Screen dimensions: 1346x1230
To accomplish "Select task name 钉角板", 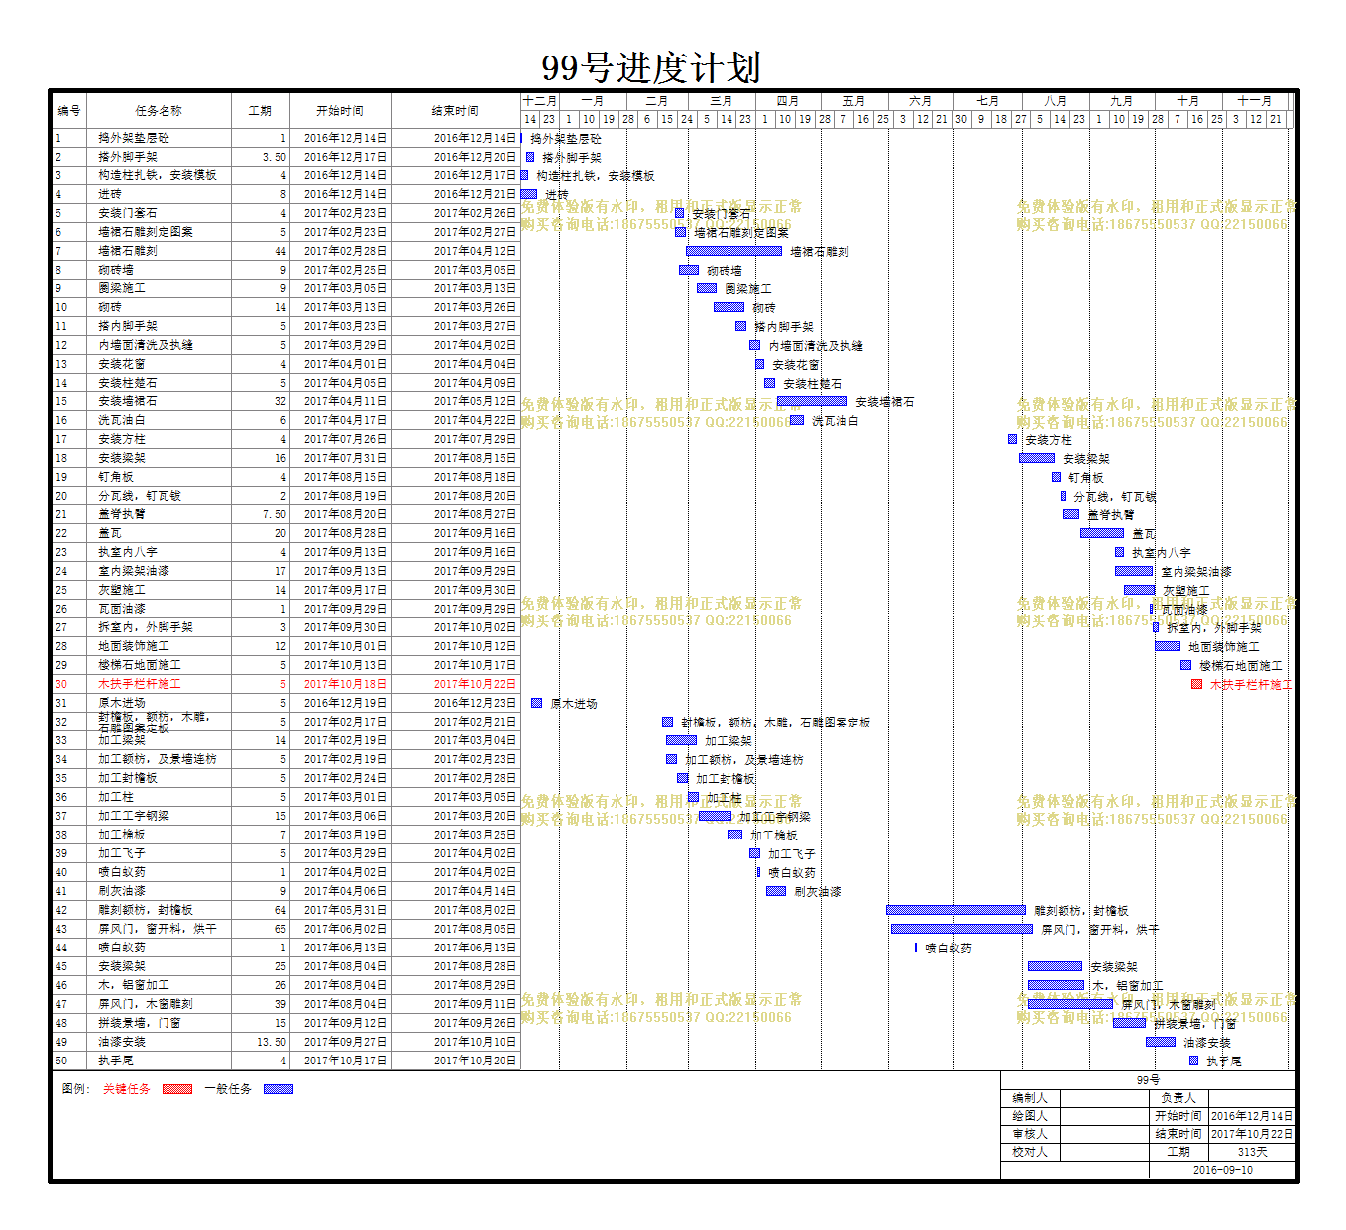I will click(x=116, y=477).
